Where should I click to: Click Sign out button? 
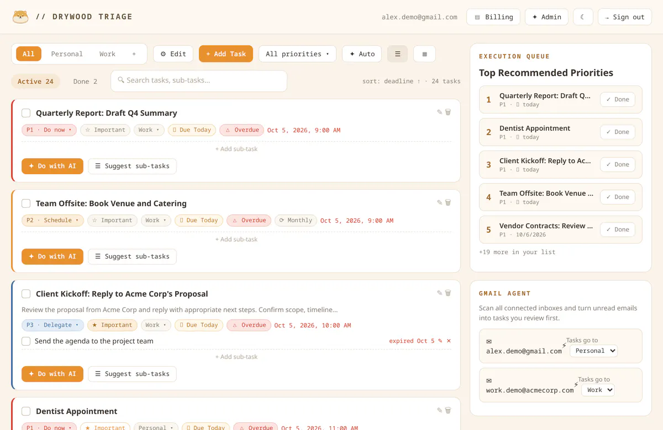[624, 17]
